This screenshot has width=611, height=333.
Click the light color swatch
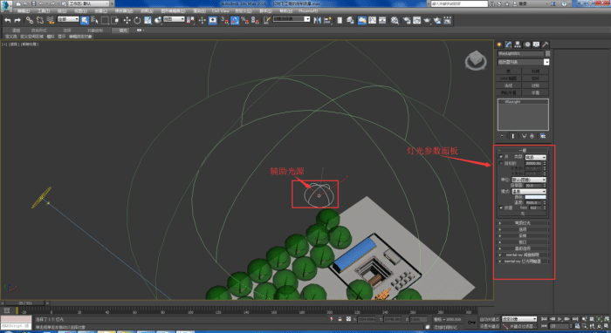point(535,197)
